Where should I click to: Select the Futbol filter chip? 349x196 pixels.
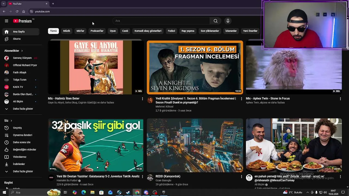coord(172,31)
